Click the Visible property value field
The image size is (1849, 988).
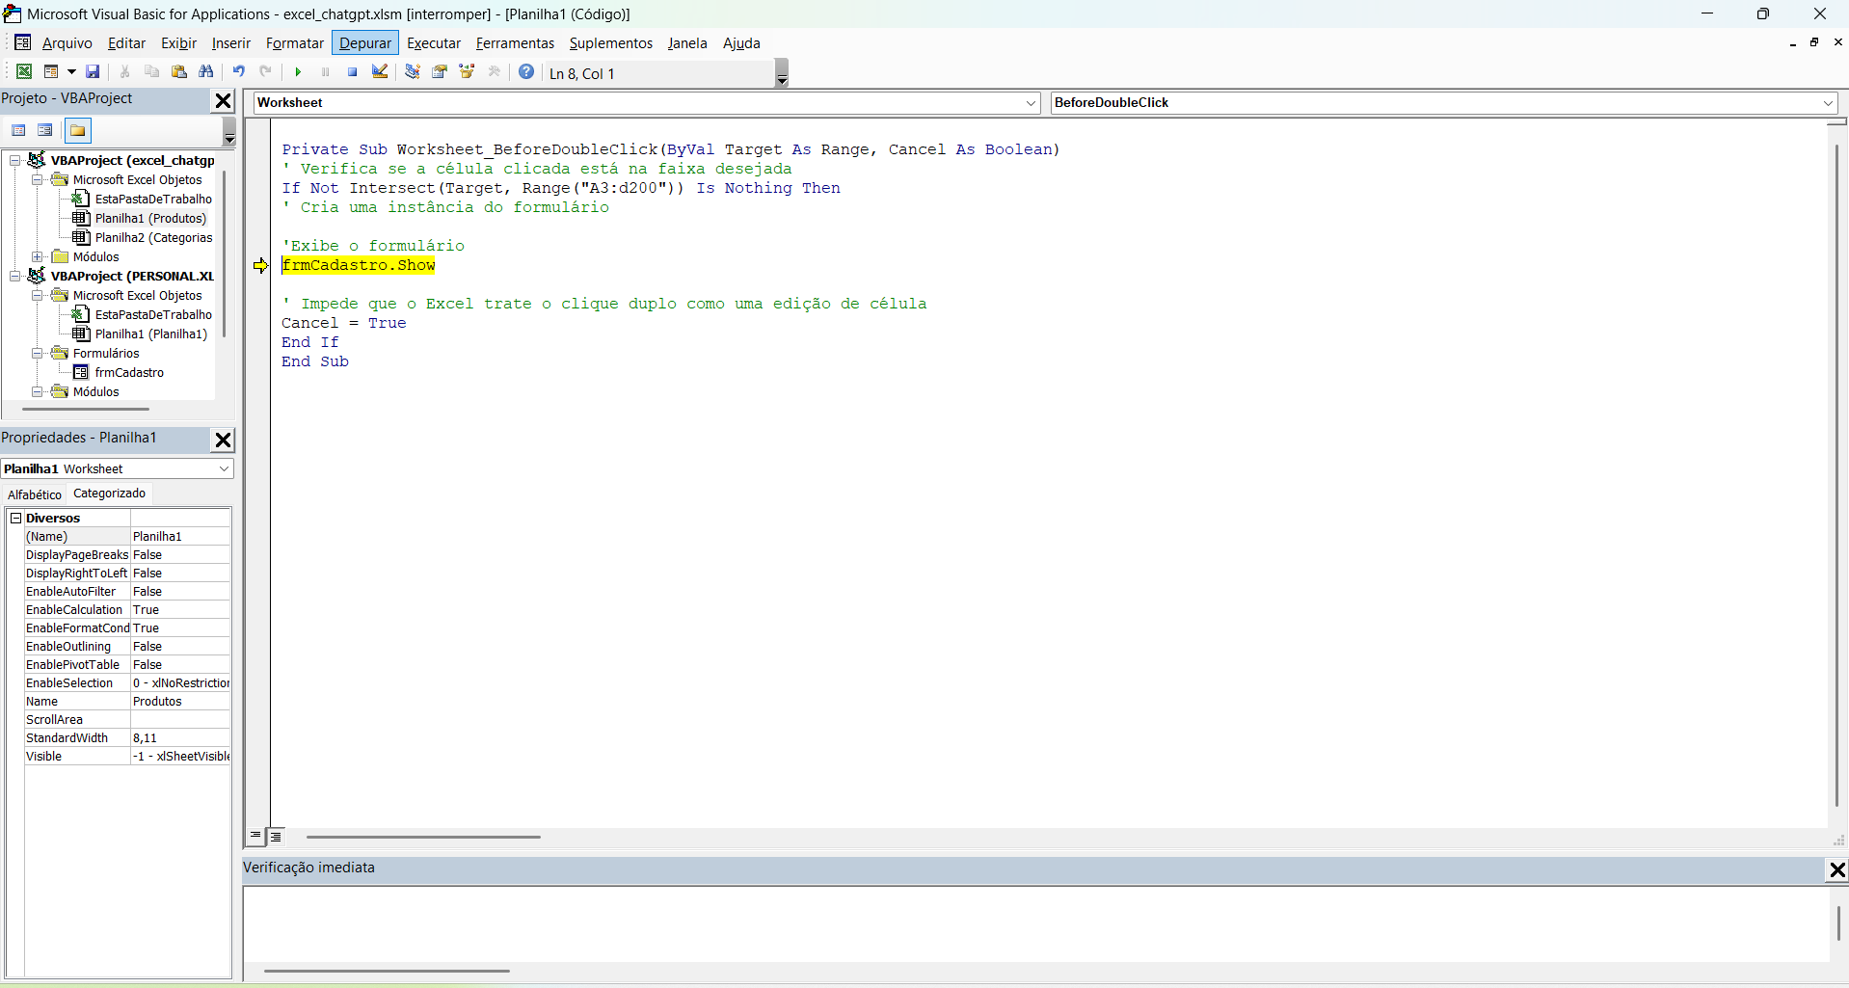tap(180, 757)
